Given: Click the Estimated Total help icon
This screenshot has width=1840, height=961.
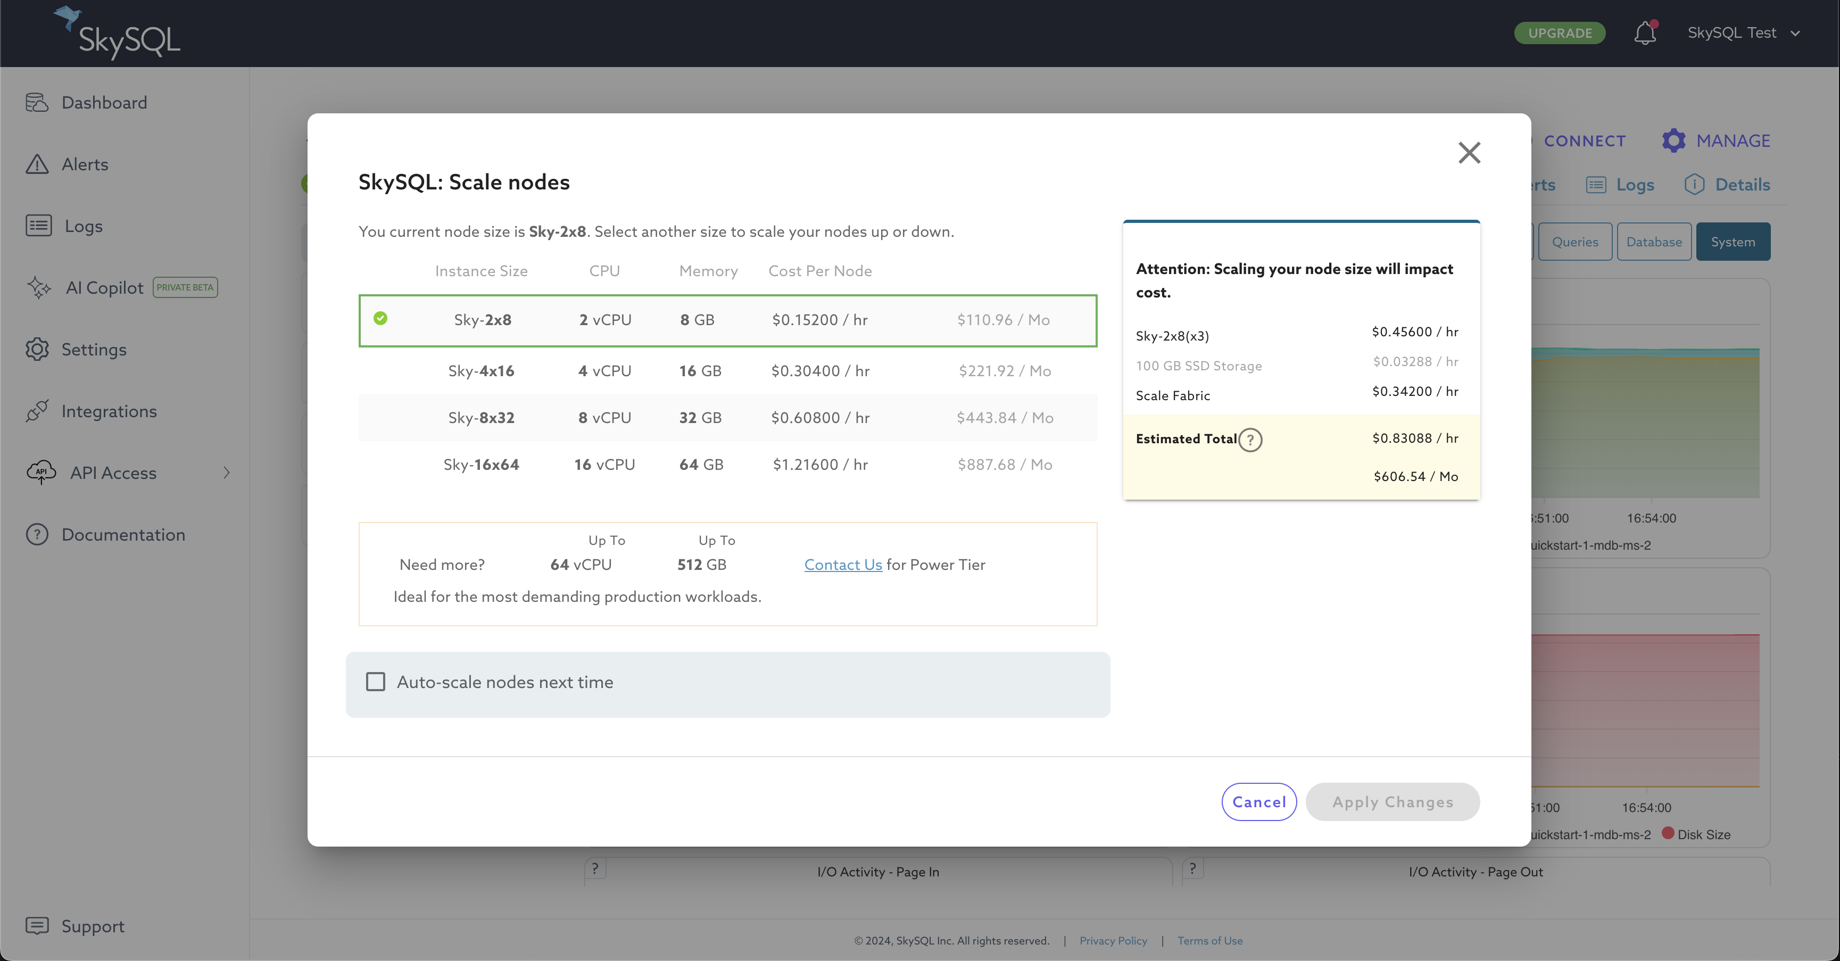Looking at the screenshot, I should pos(1250,440).
